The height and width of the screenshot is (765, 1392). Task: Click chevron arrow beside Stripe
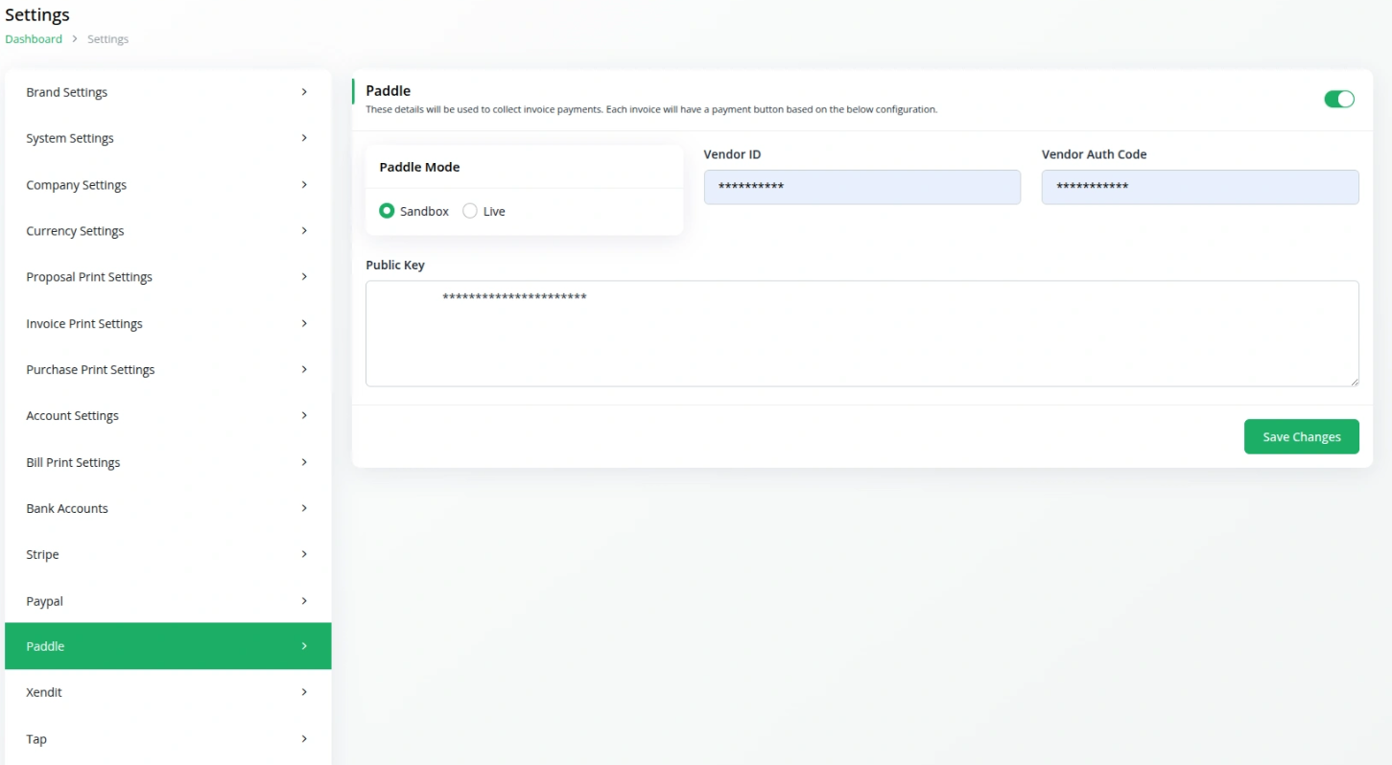(304, 554)
